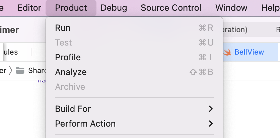280x138 pixels.
Task: Open the Source Control menu
Action: 171,8
